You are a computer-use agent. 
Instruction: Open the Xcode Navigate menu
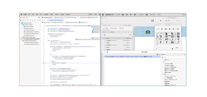point(46,14)
